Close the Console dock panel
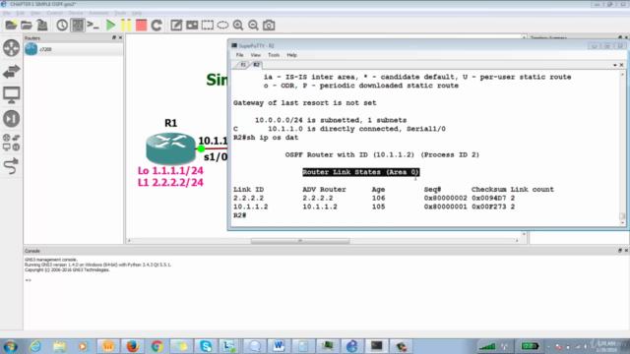This screenshot has width=630, height=354. click(626, 251)
